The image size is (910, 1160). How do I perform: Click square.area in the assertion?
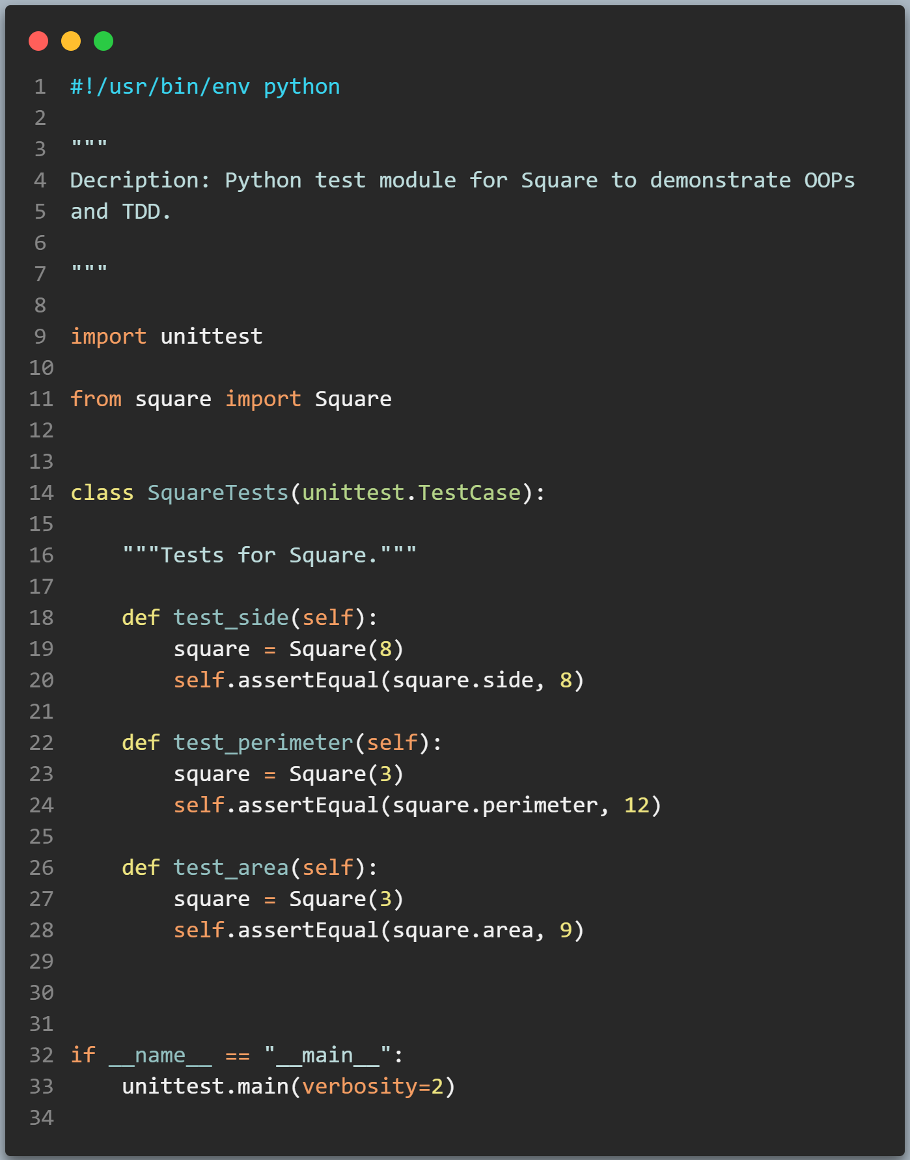tap(463, 930)
